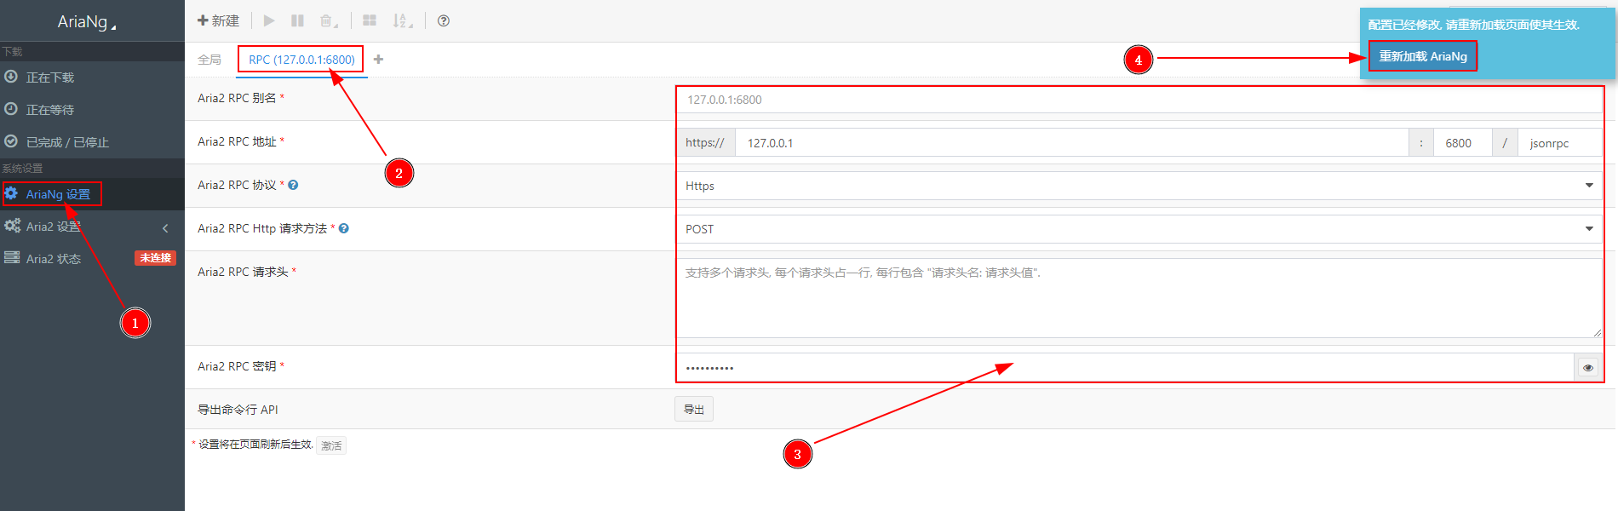This screenshot has width=1618, height=511.
Task: Click the help question mark toolbar icon
Action: 444,20
